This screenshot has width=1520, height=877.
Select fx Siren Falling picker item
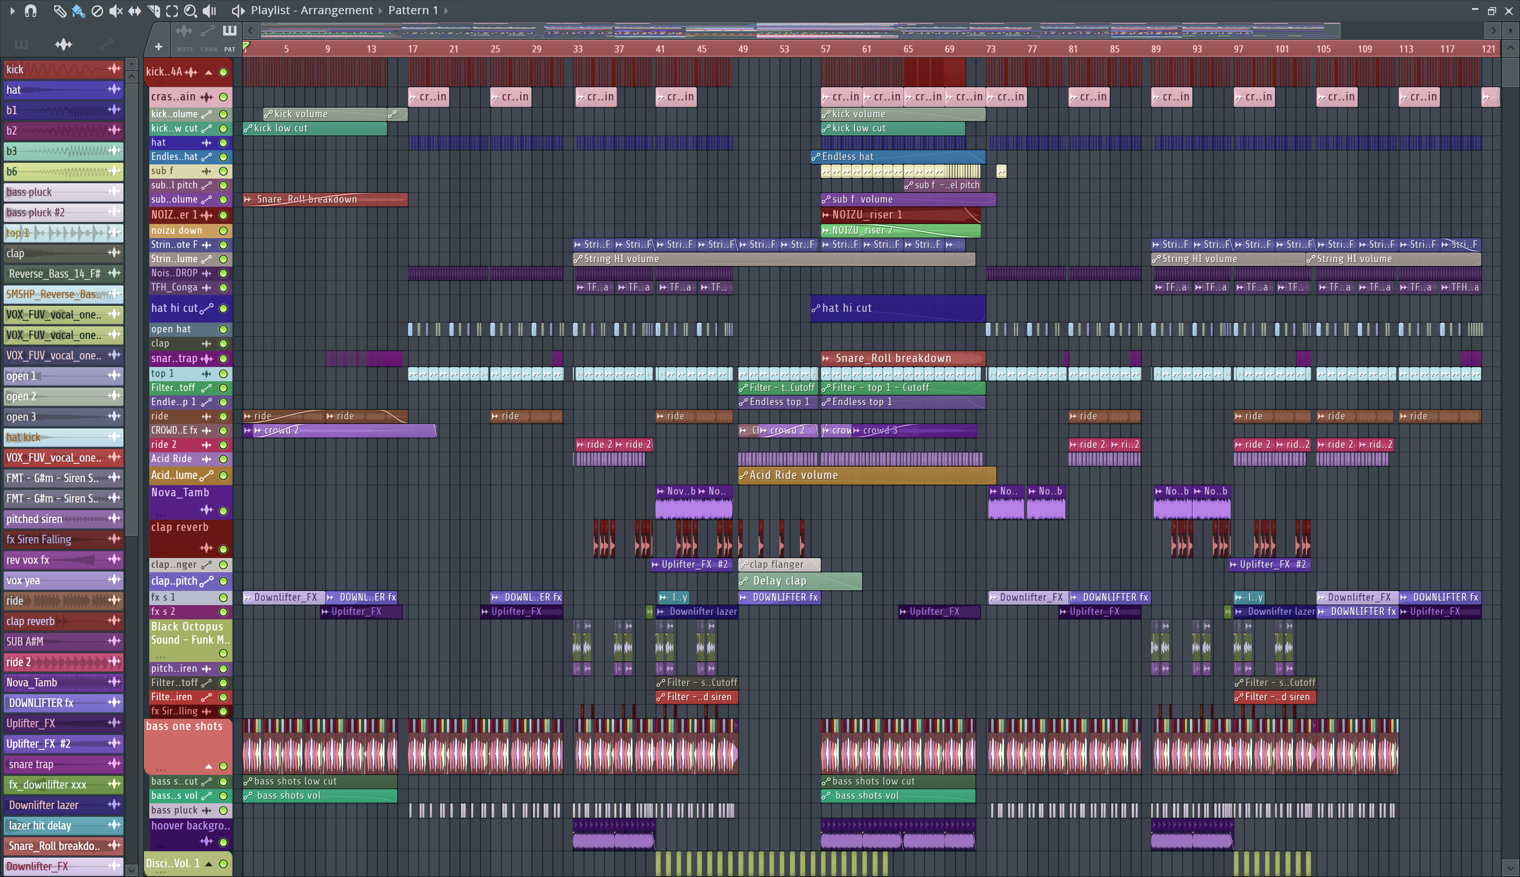pyautogui.click(x=63, y=539)
